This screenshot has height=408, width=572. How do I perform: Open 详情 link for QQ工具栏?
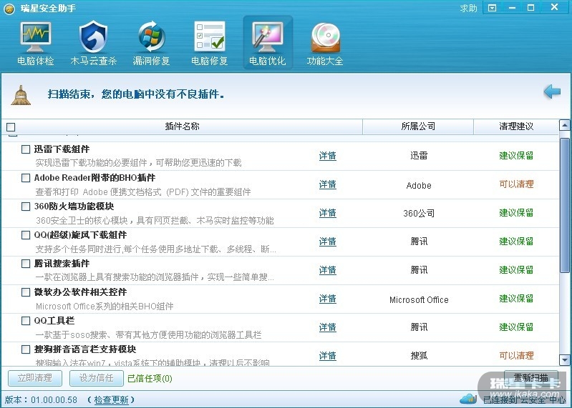(328, 327)
